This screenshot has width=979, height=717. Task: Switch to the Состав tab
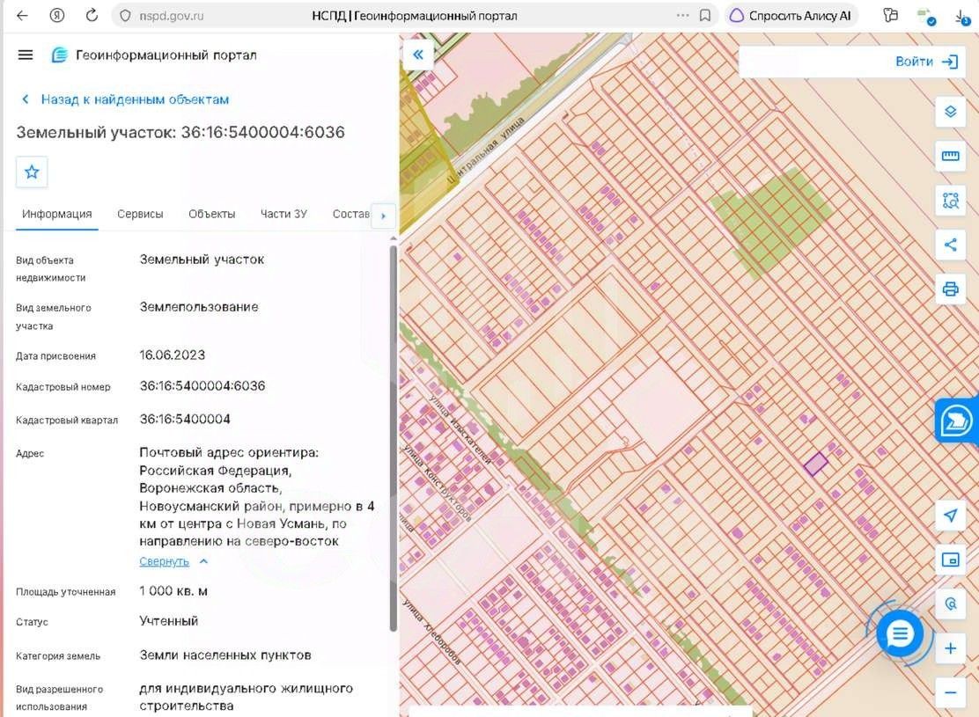pos(351,214)
